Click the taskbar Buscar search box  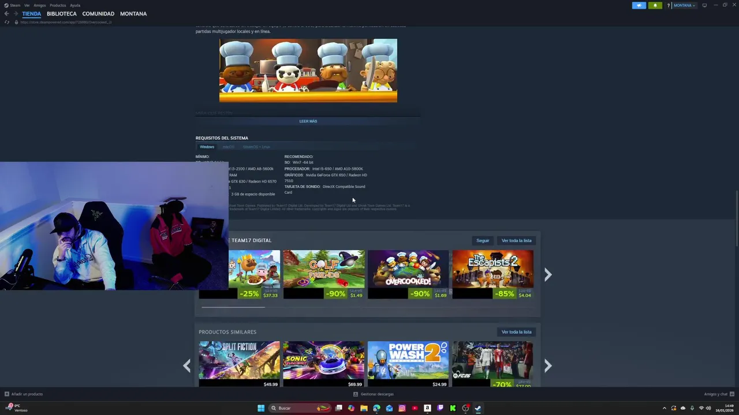pos(301,408)
